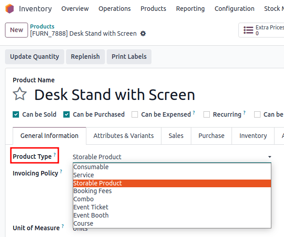Switch to the Purchase tab
The width and height of the screenshot is (284, 237).
(x=211, y=136)
